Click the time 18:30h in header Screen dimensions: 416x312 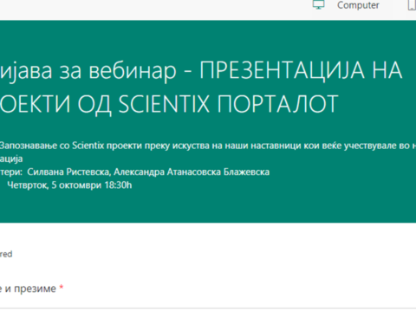pos(118,185)
